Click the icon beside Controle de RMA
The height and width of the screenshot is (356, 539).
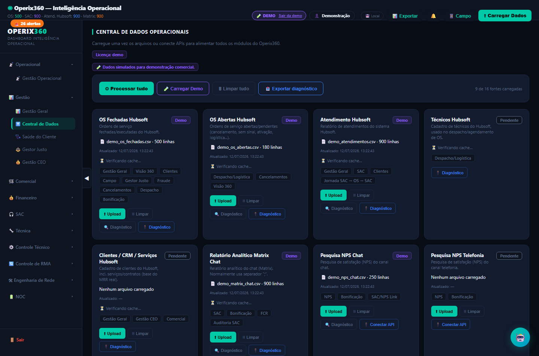point(11,264)
